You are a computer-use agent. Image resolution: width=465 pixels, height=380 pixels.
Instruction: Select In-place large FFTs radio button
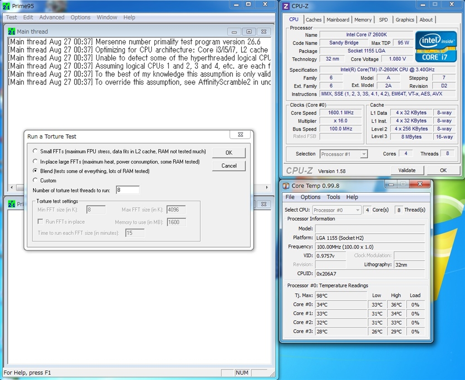(x=35, y=161)
